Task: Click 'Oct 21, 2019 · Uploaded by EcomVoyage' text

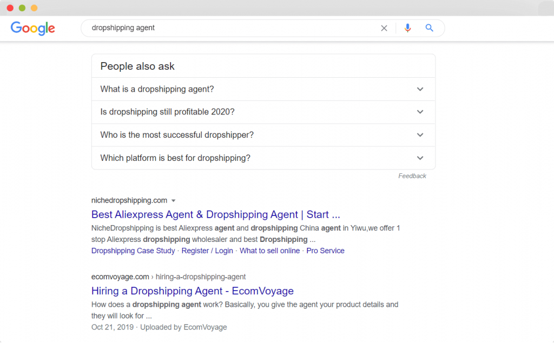Action: [x=159, y=327]
